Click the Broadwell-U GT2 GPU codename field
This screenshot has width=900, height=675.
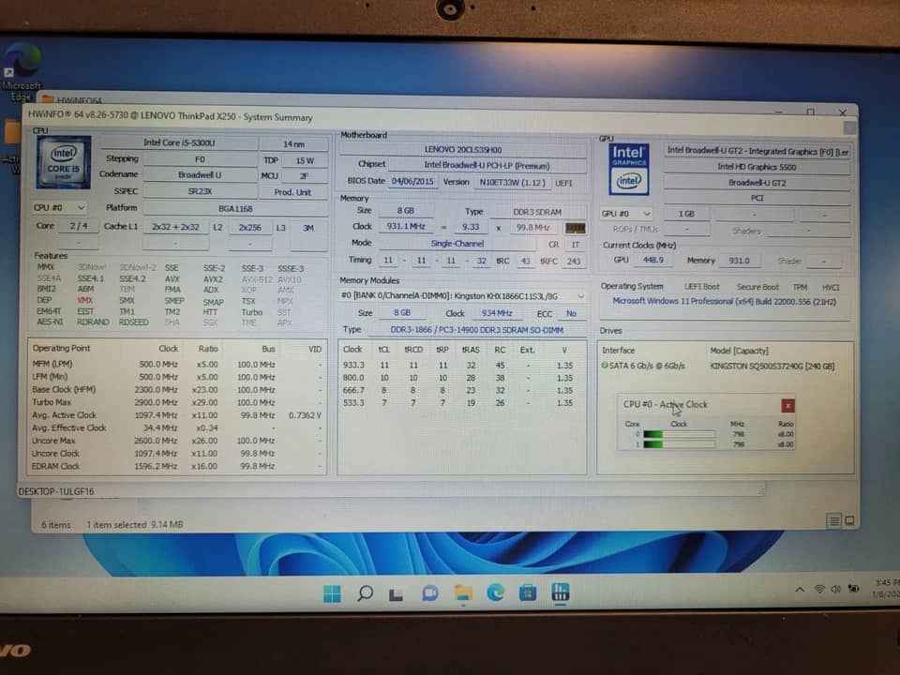[x=756, y=183]
